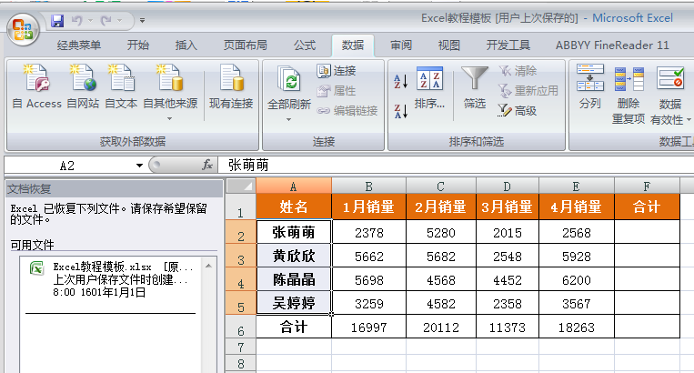Click Text to Columns (分列)
Image resolution: width=694 pixels, height=373 pixels.
(x=590, y=87)
